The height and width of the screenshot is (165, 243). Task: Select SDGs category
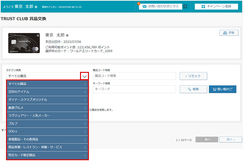(x=47, y=131)
